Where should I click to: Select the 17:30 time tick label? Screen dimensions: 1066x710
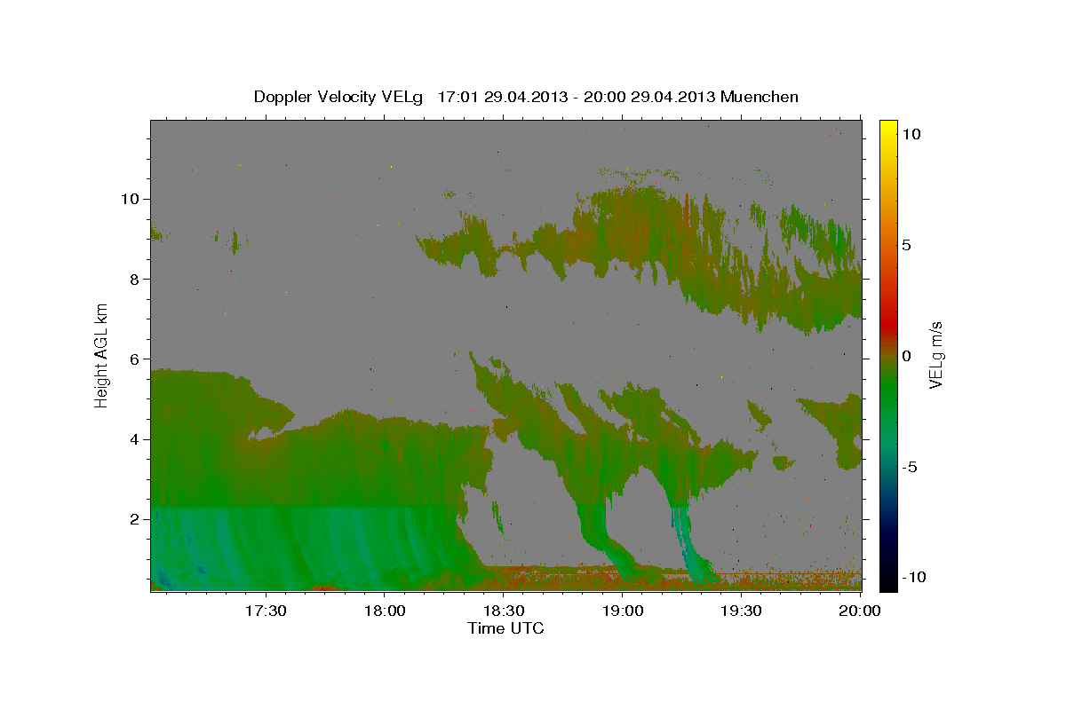click(x=265, y=611)
